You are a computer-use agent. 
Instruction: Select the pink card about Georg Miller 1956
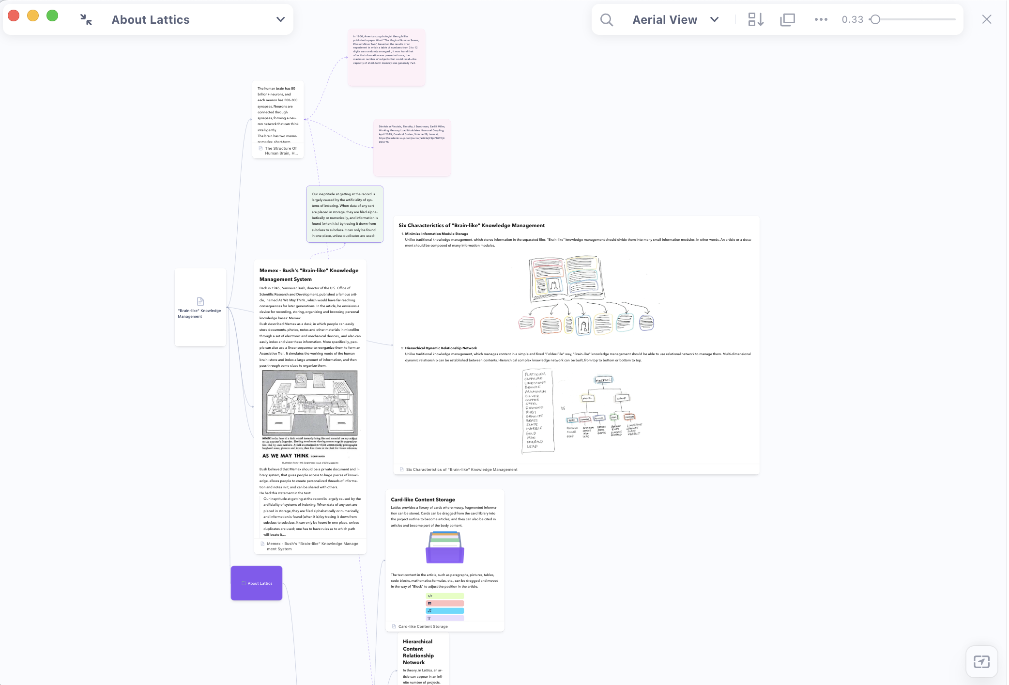point(386,57)
